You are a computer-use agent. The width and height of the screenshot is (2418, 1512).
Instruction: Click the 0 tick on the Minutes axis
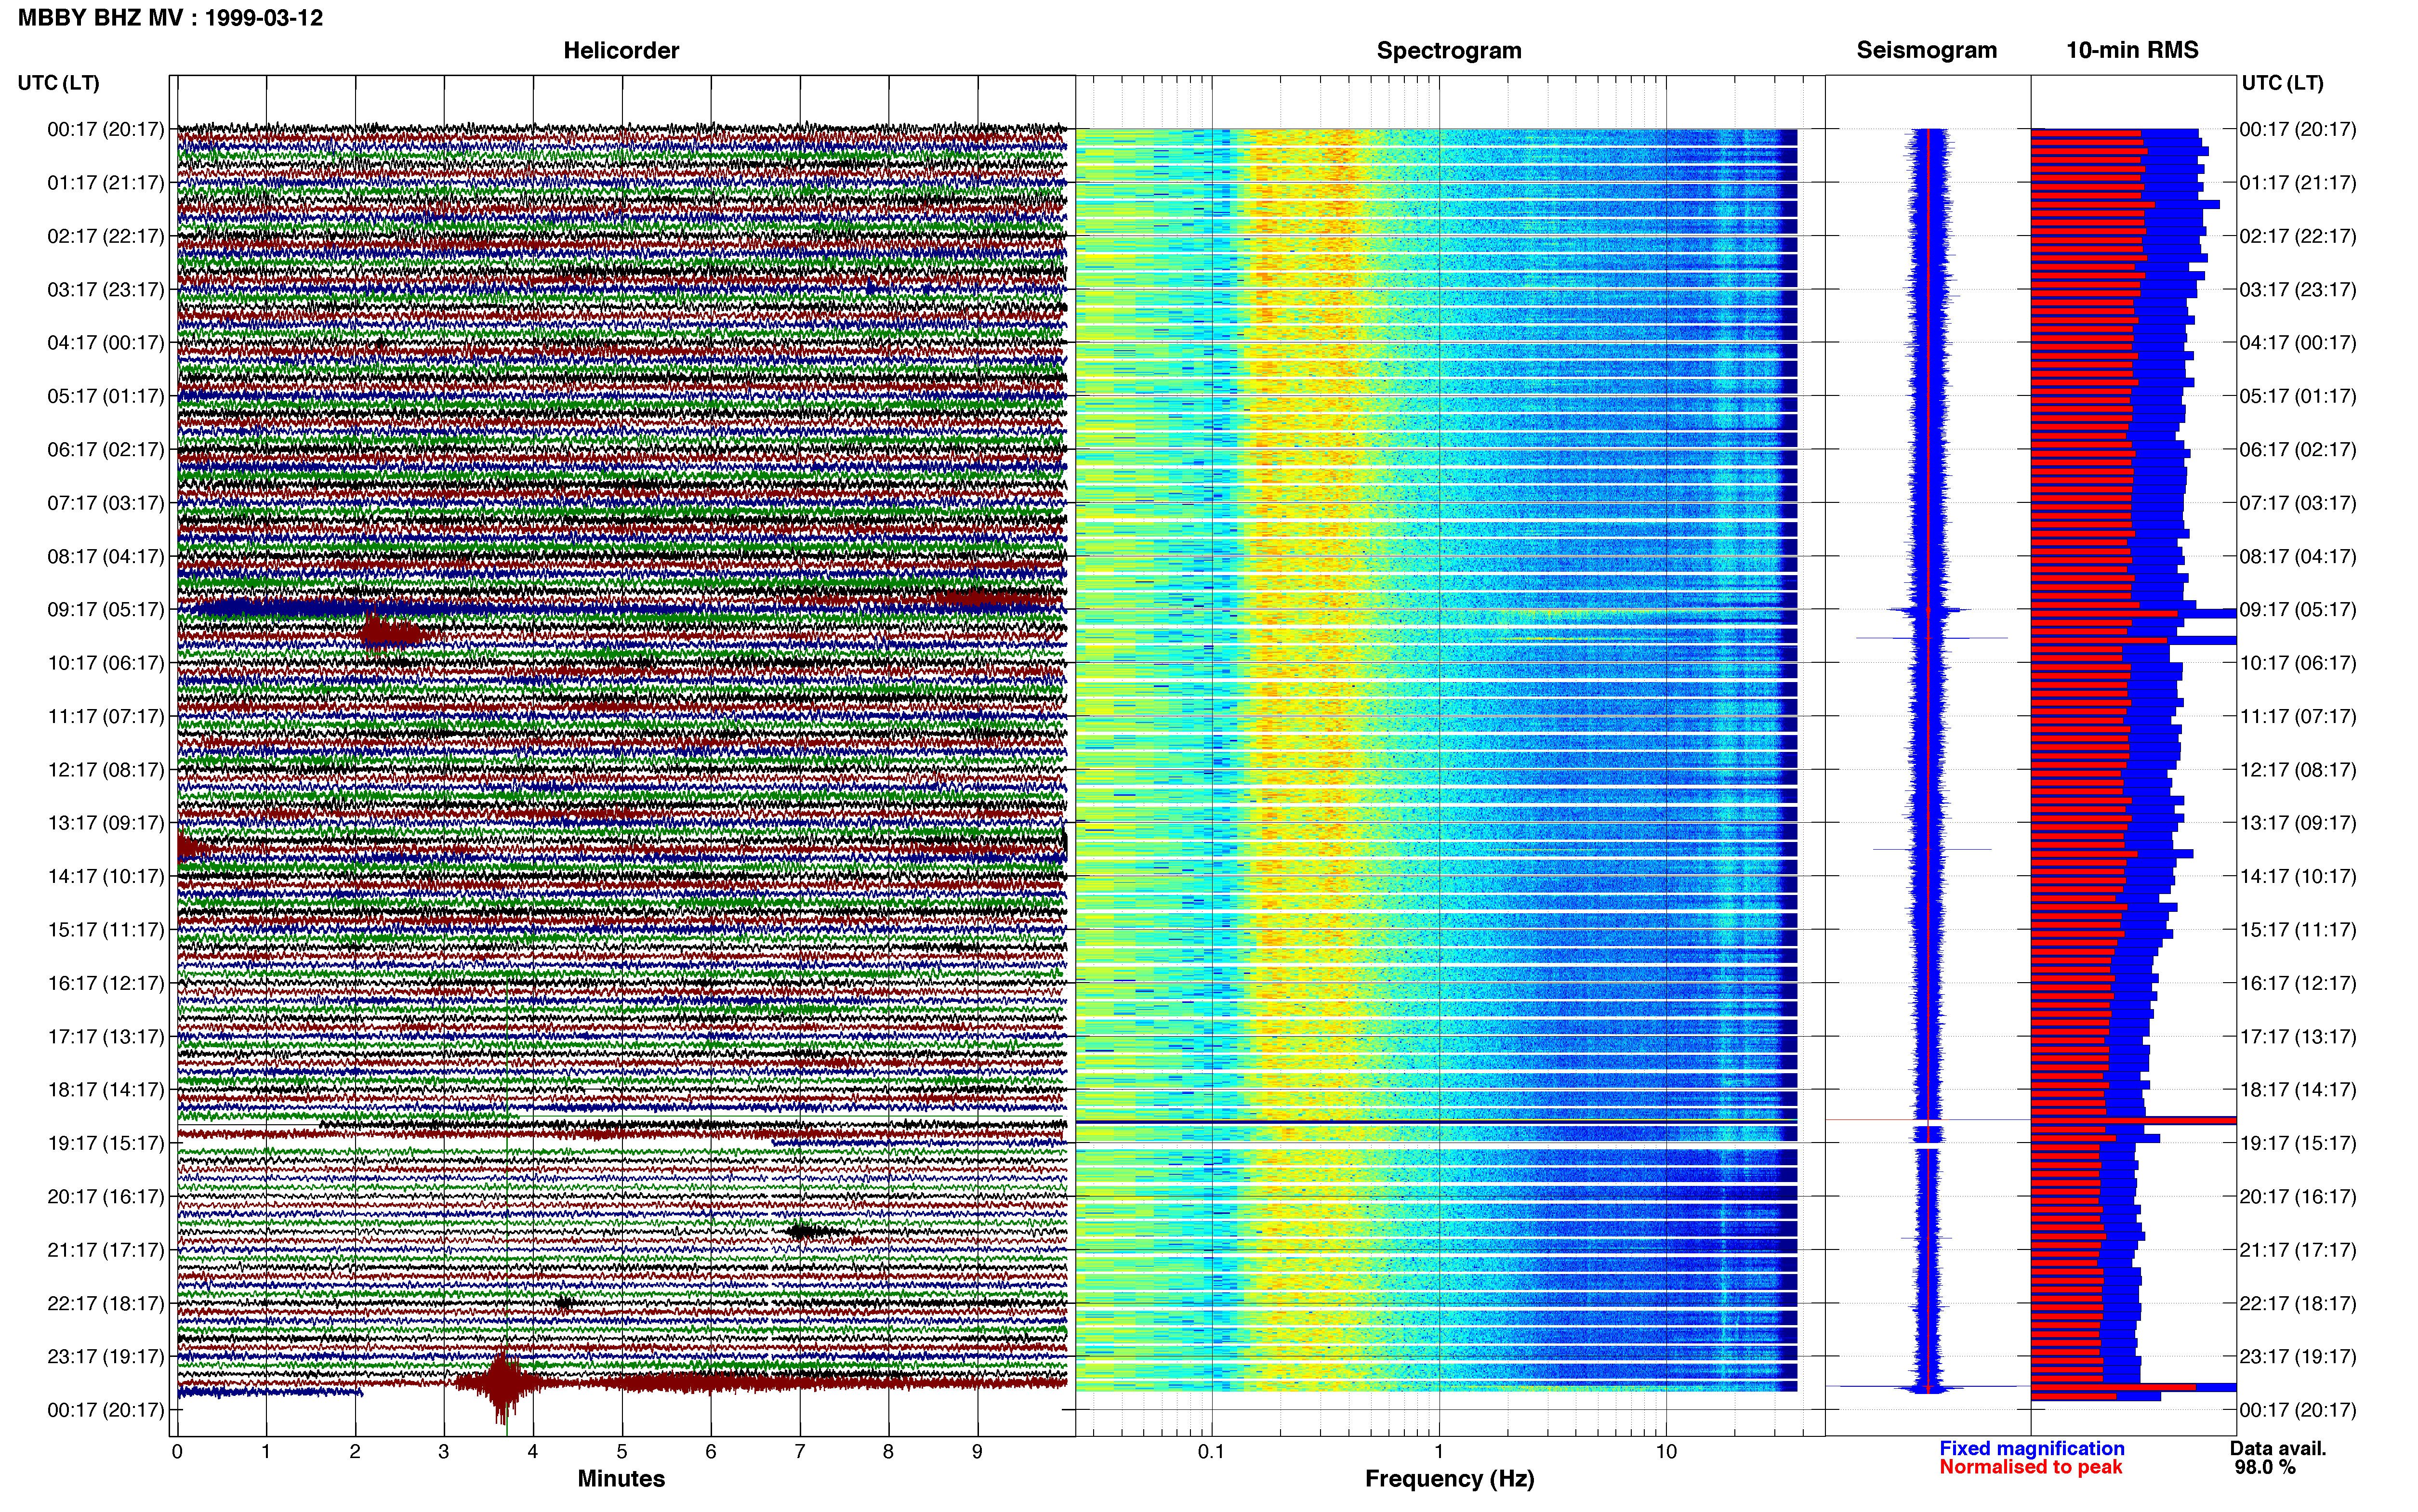click(x=177, y=1452)
